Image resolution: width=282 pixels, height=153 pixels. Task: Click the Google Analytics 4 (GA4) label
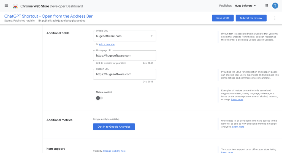coord(106,119)
